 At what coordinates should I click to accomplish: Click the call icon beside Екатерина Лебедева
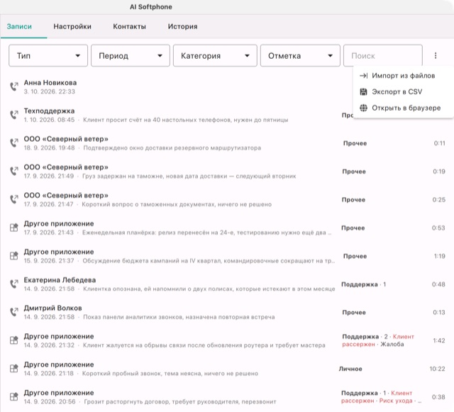14,284
